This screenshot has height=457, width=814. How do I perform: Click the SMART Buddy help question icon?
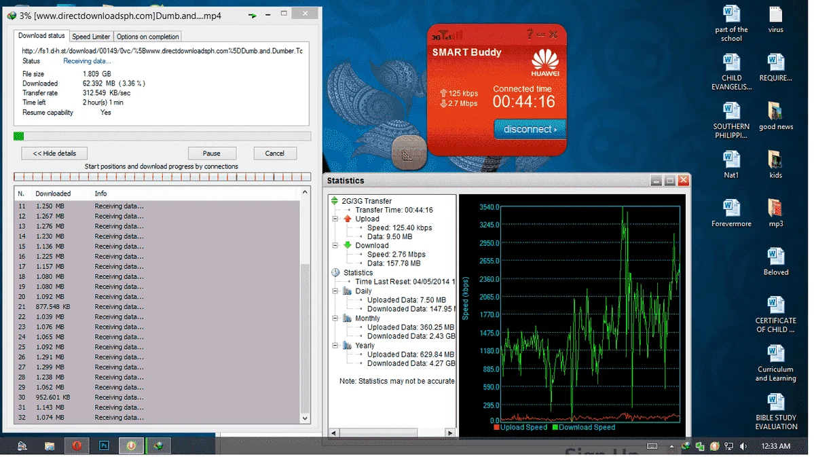coord(530,34)
